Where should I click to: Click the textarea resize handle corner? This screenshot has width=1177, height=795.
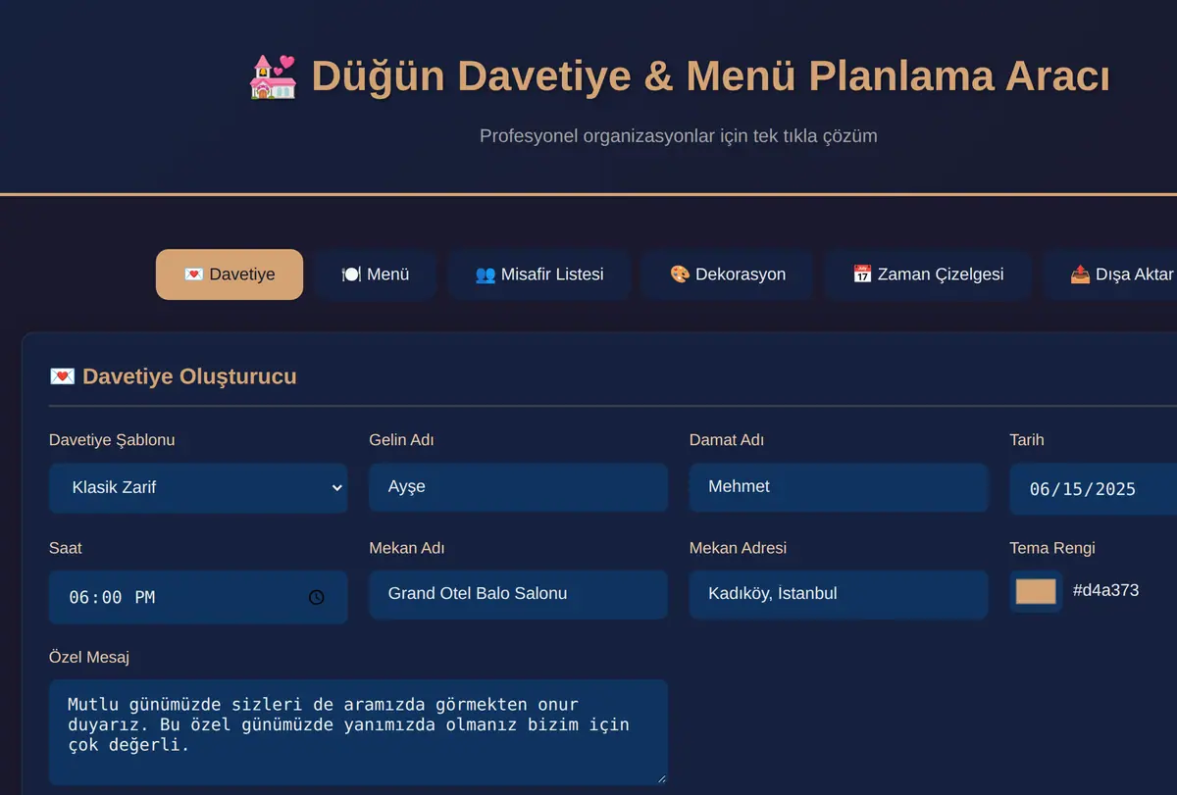(661, 778)
